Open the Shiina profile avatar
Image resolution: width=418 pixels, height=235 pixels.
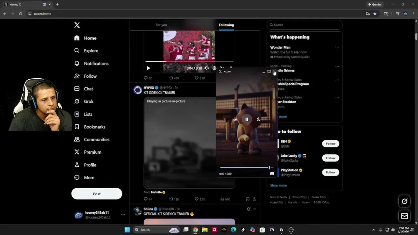138,211
